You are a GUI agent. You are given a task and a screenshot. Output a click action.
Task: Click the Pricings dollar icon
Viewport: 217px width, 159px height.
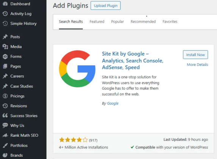click(5, 96)
